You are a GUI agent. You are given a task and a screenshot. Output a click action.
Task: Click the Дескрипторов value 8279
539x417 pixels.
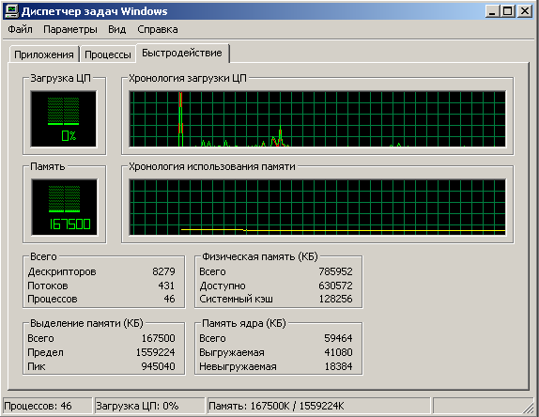click(163, 271)
